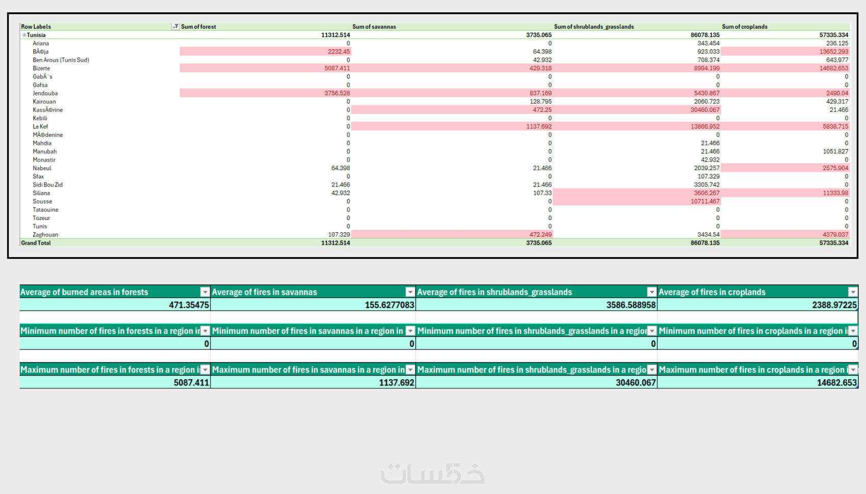Click average shrublands value 3586.588958
The image size is (866, 494).
[x=631, y=305]
